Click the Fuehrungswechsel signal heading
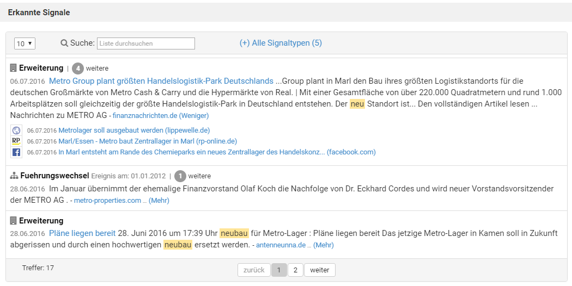The image size is (572, 286). (x=54, y=176)
